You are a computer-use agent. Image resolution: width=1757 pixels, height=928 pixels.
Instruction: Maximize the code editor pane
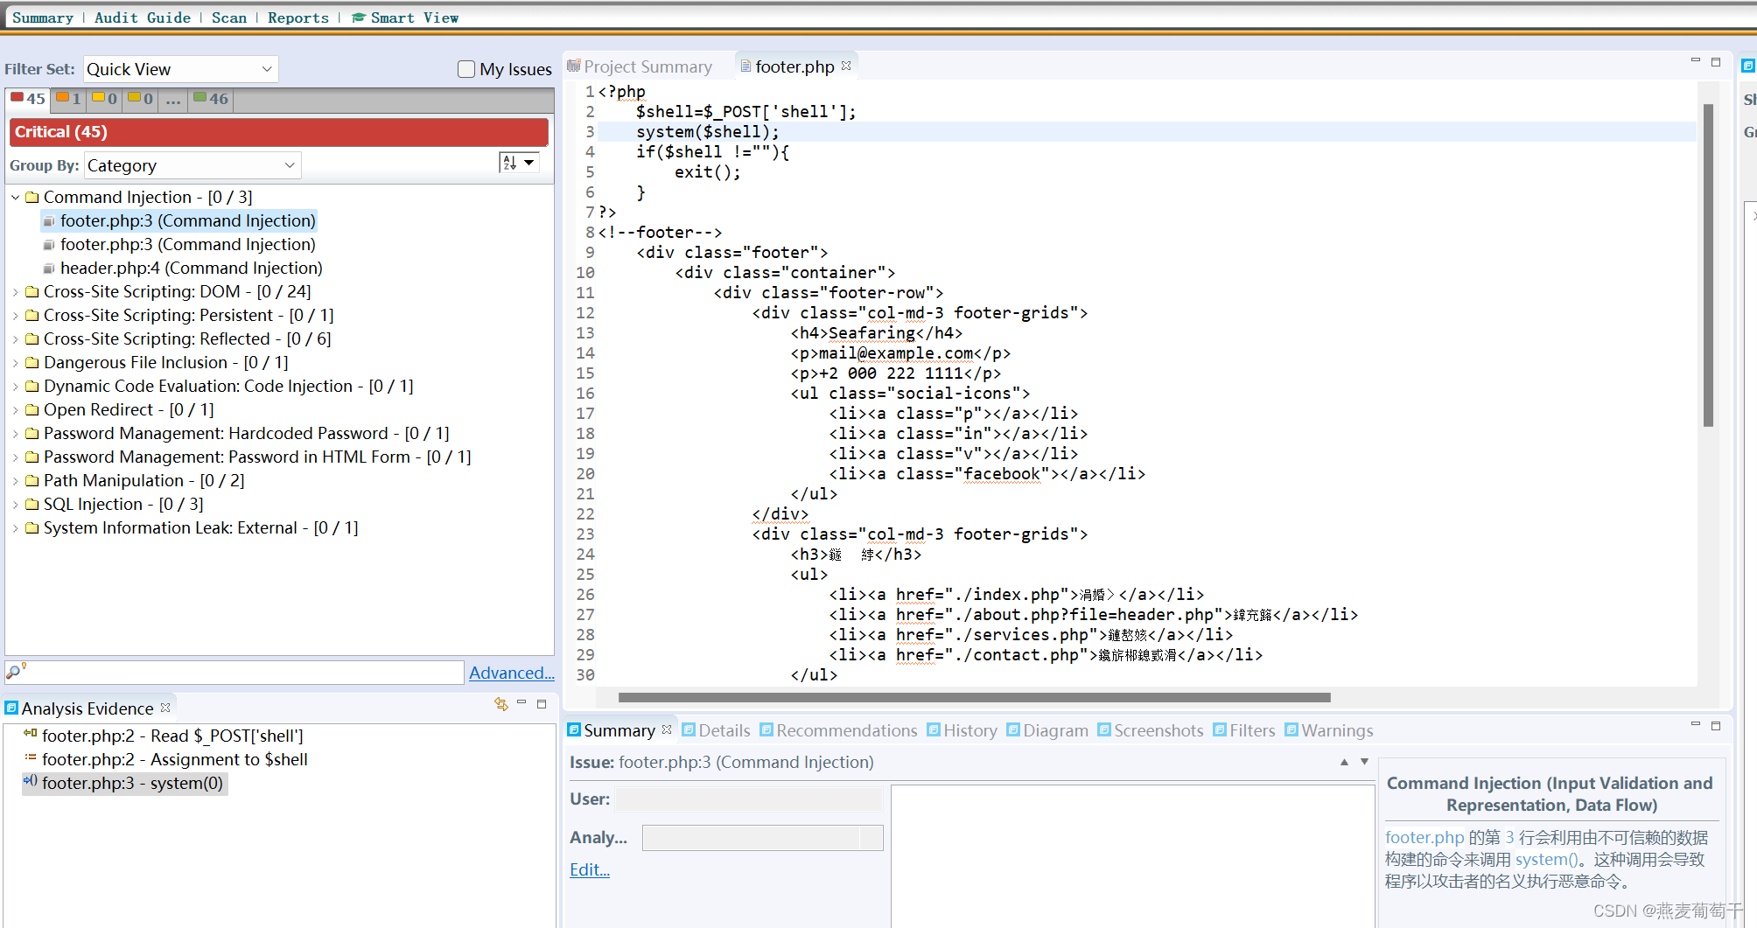[1716, 62]
